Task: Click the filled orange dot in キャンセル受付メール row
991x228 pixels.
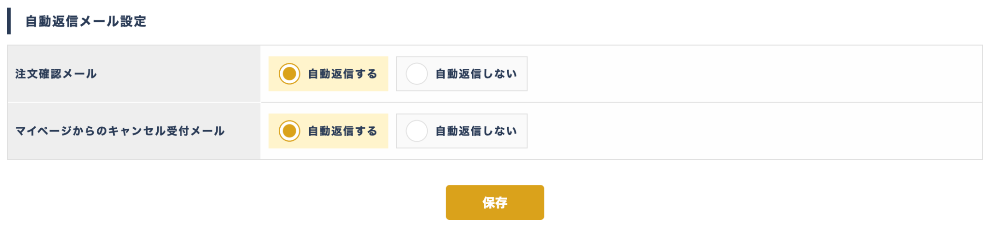Action: tap(289, 131)
